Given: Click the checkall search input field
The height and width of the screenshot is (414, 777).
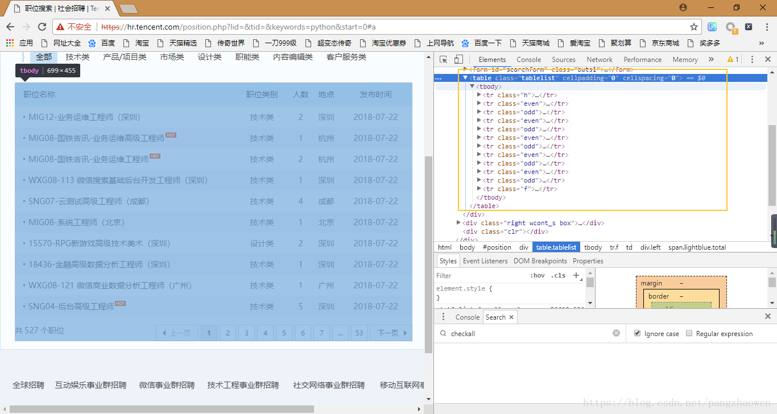Looking at the screenshot, I should [529, 333].
